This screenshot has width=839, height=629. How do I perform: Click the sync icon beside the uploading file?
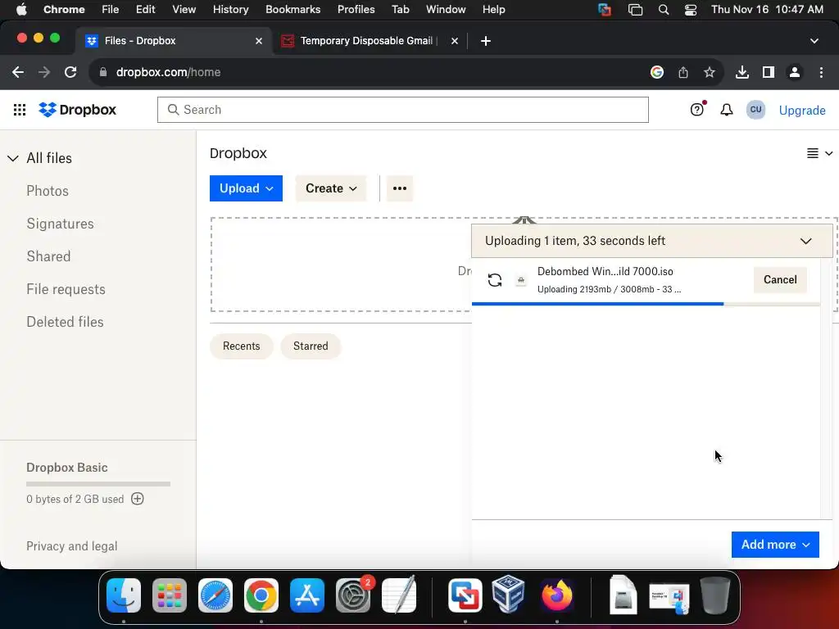pos(495,280)
